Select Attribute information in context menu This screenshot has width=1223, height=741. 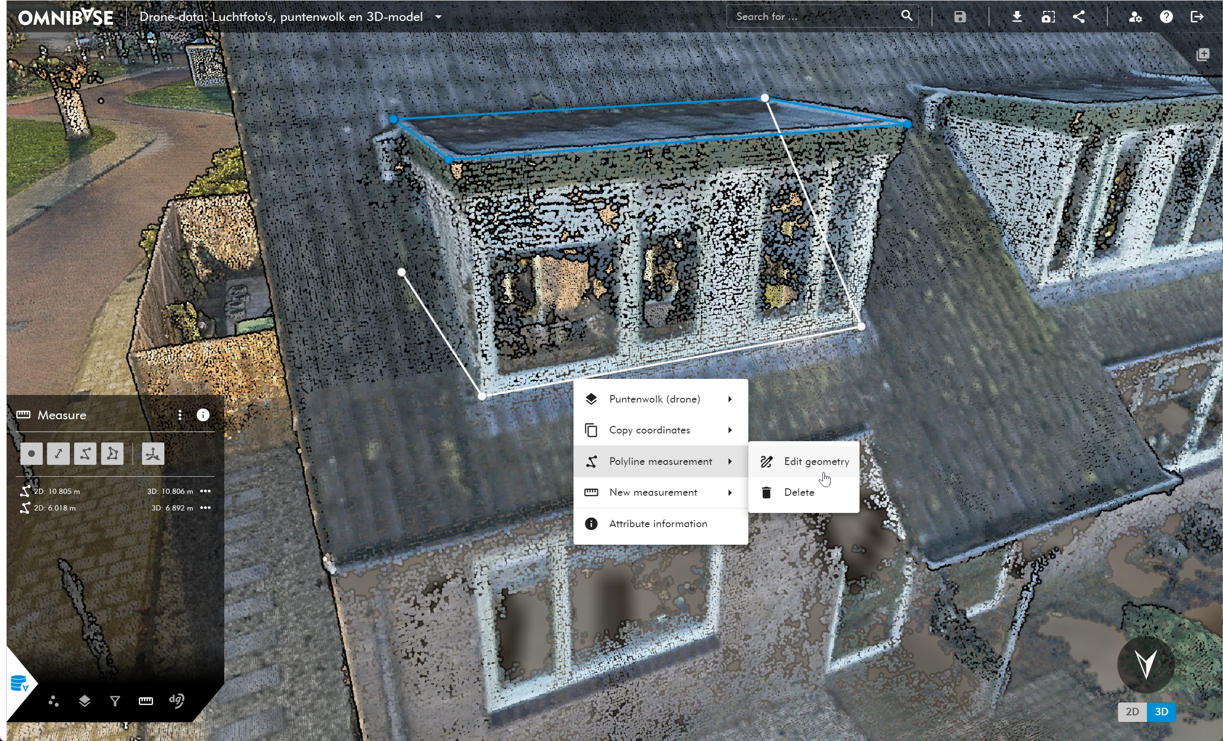[658, 523]
